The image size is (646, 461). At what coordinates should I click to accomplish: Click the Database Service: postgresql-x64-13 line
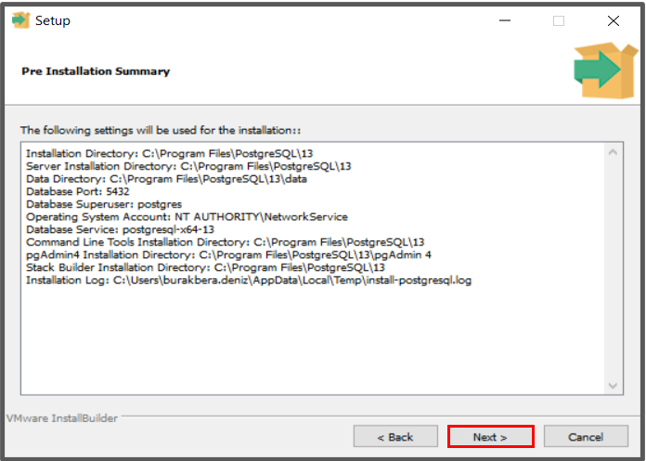[x=120, y=230]
